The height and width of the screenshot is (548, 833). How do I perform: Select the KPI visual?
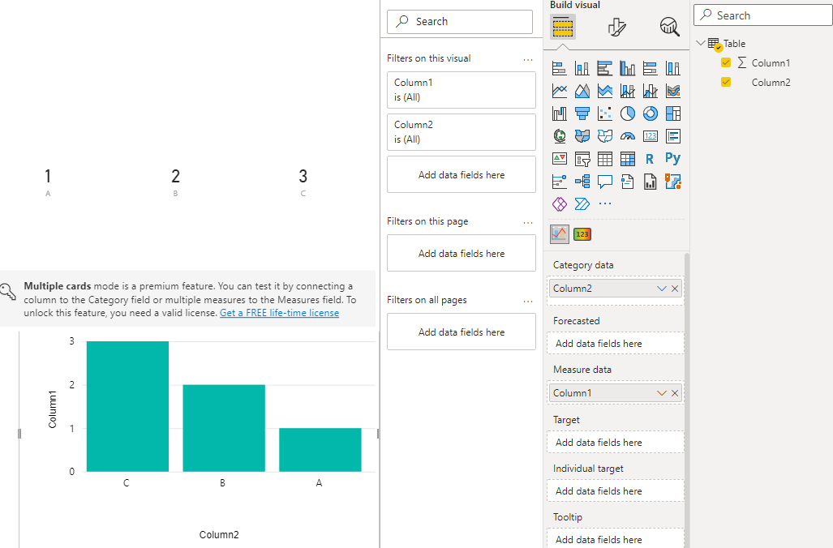tap(560, 159)
